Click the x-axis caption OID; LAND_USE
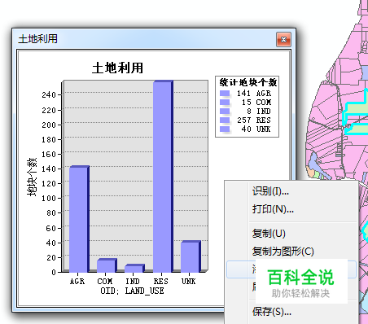This screenshot has height=324, width=368. pos(132,291)
